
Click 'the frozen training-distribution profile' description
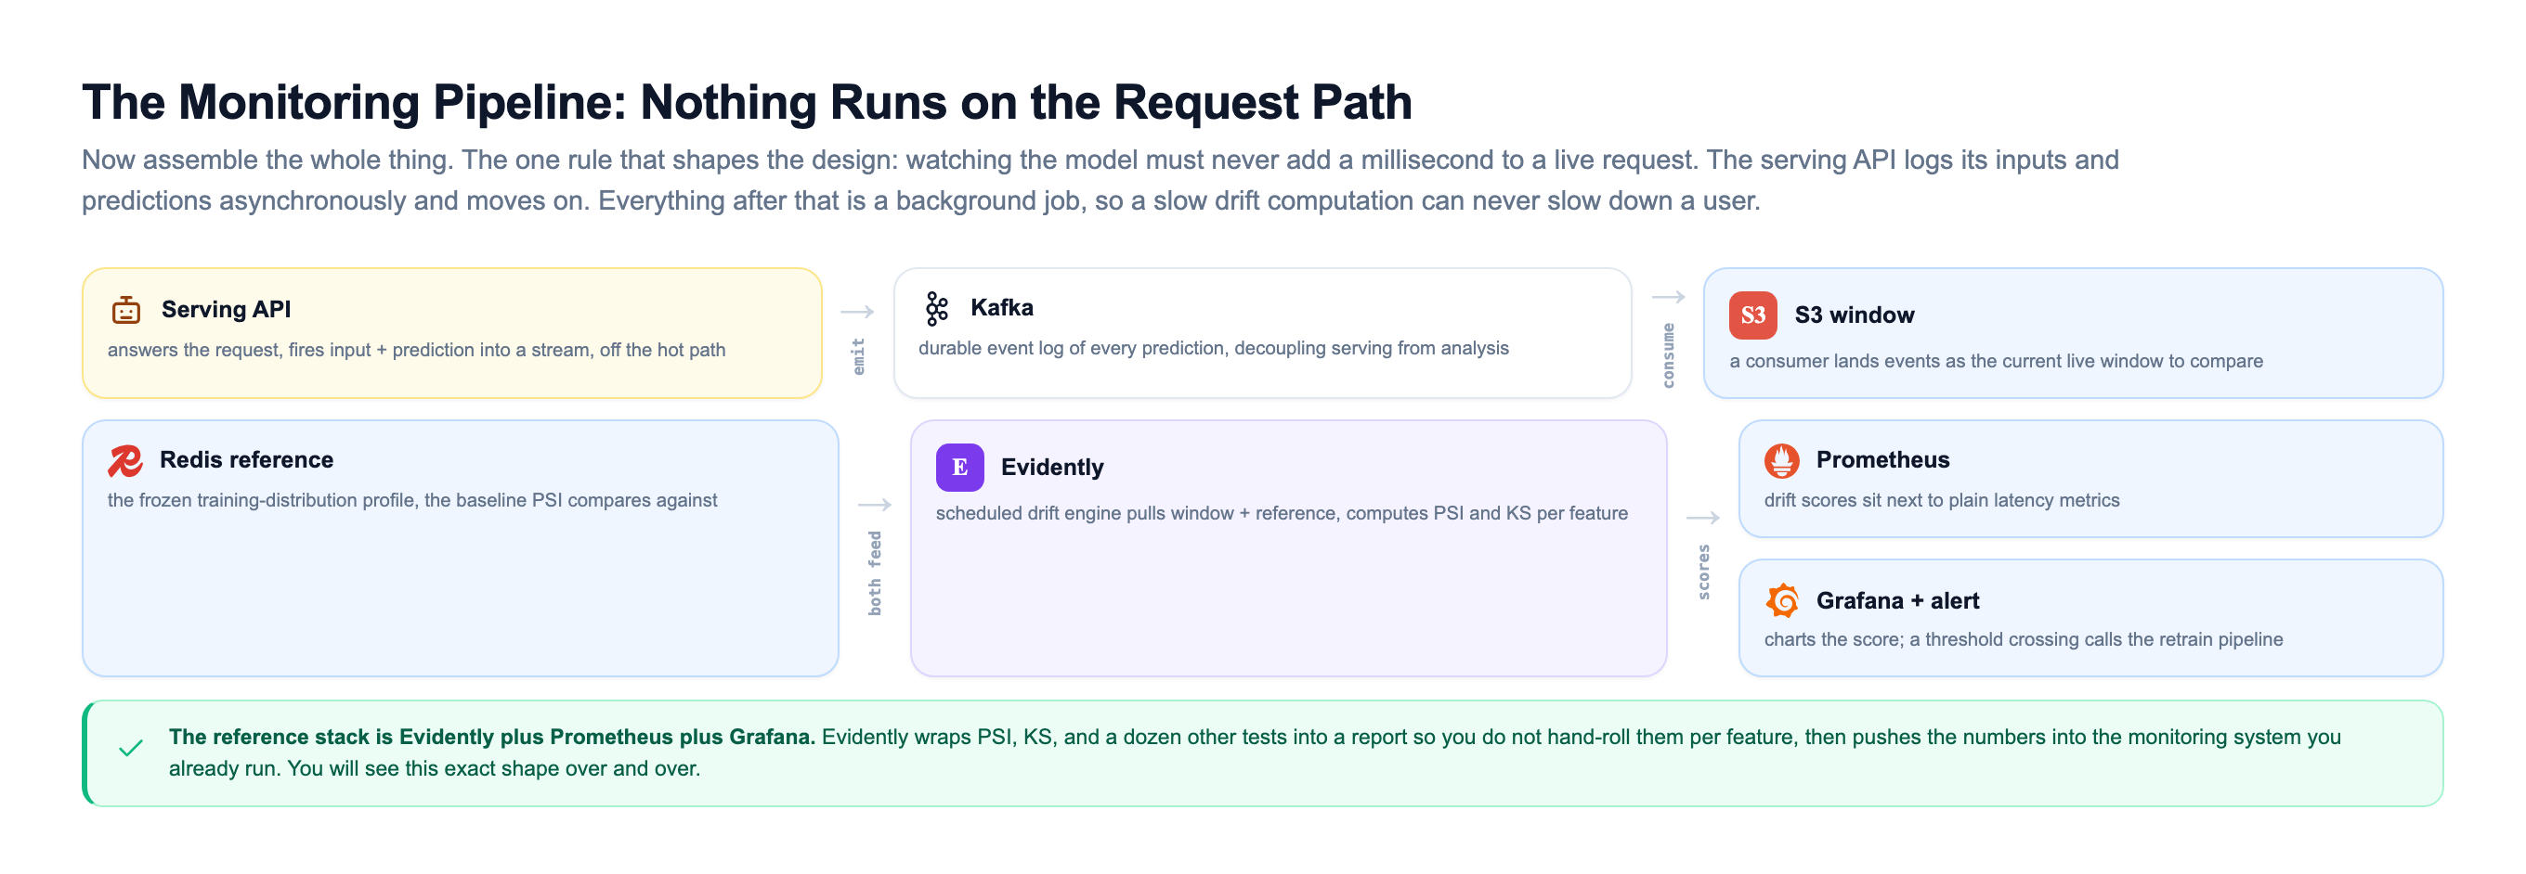411,501
